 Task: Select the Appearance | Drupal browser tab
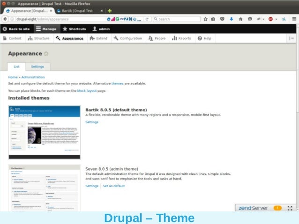tap(29, 11)
